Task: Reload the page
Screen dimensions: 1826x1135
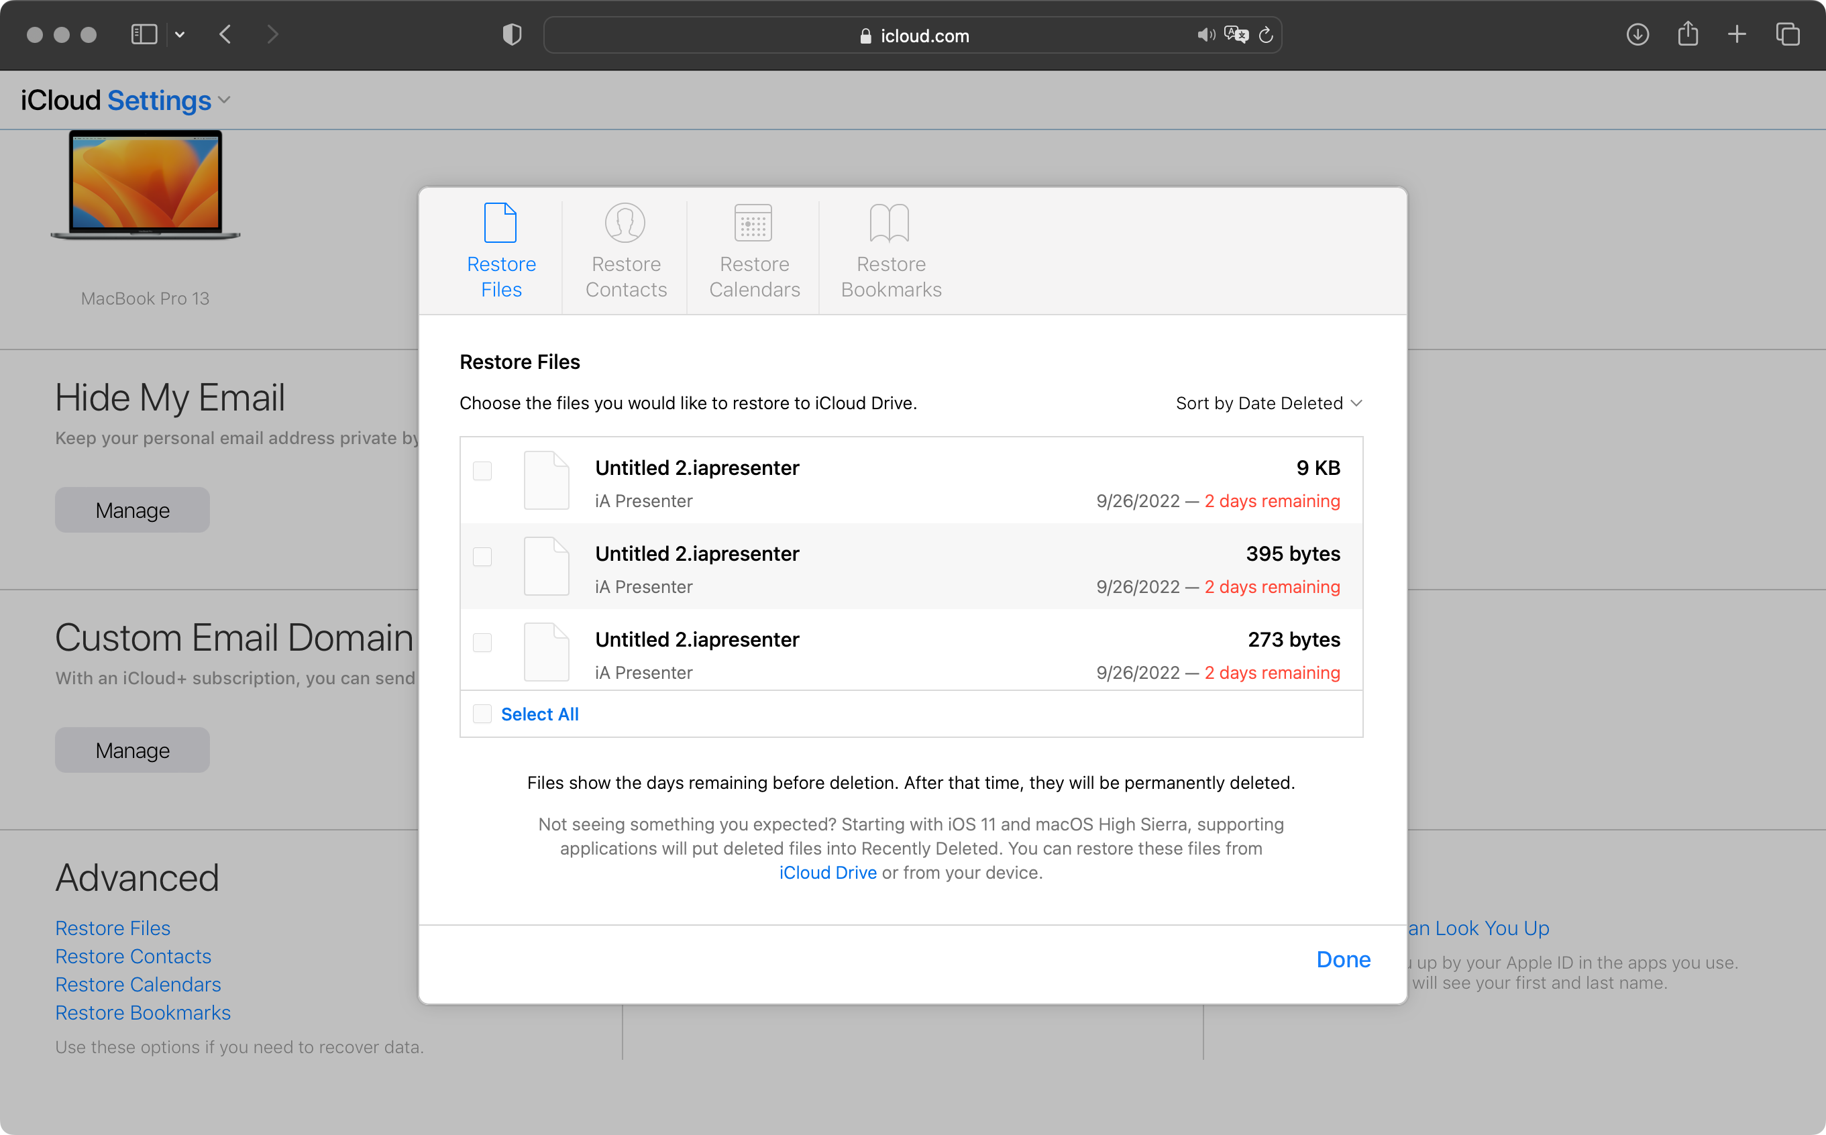Action: point(1266,36)
